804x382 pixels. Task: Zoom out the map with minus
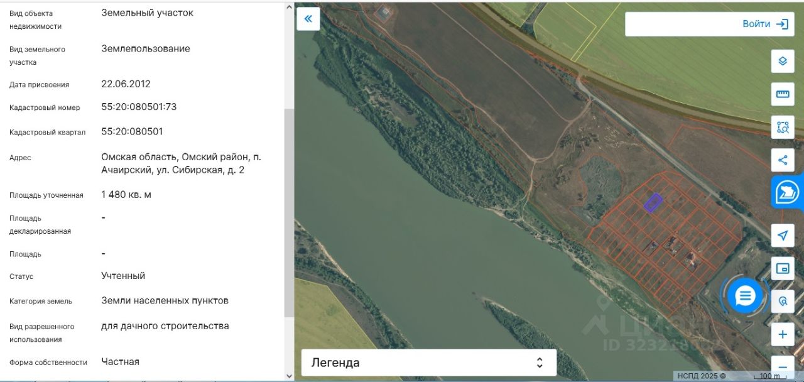(x=783, y=368)
